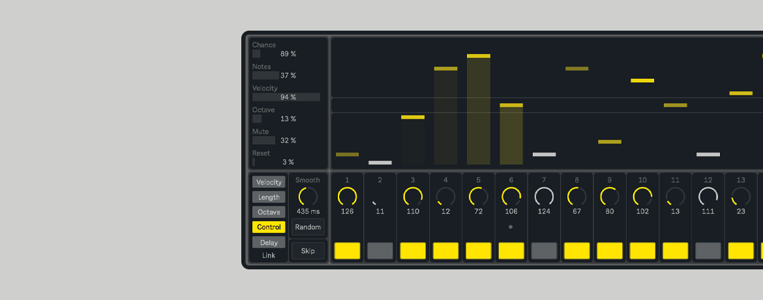Click the step 12 knob showing 111
Image resolution: width=763 pixels, height=300 pixels.
[x=708, y=196]
